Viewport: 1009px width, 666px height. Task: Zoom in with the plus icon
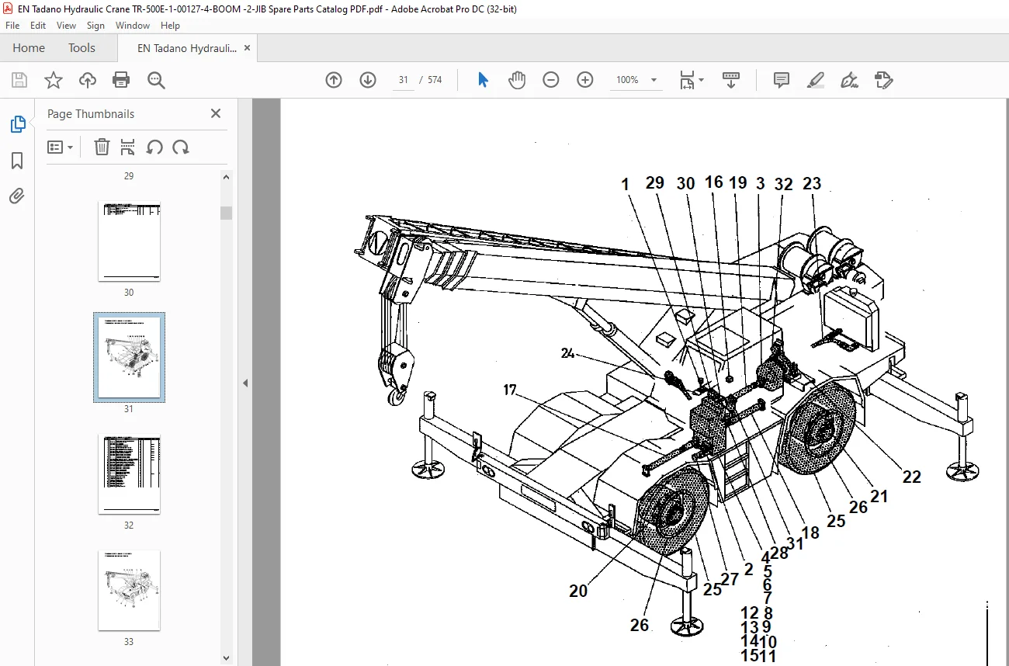coord(585,80)
